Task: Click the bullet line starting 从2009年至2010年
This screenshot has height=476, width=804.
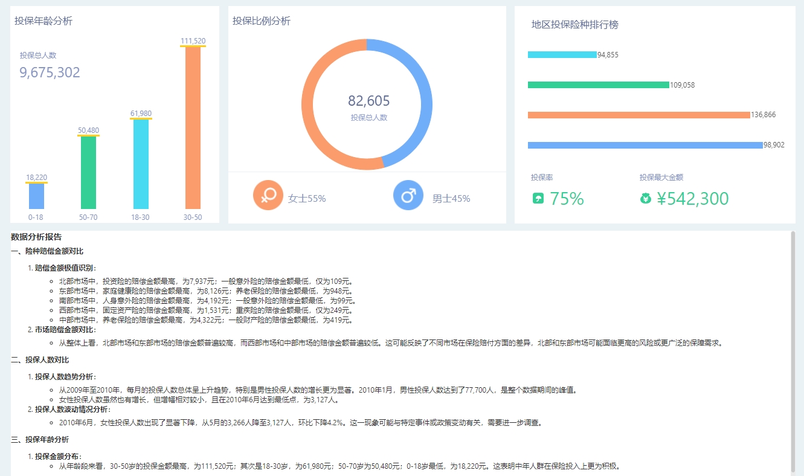Action: click(x=318, y=390)
